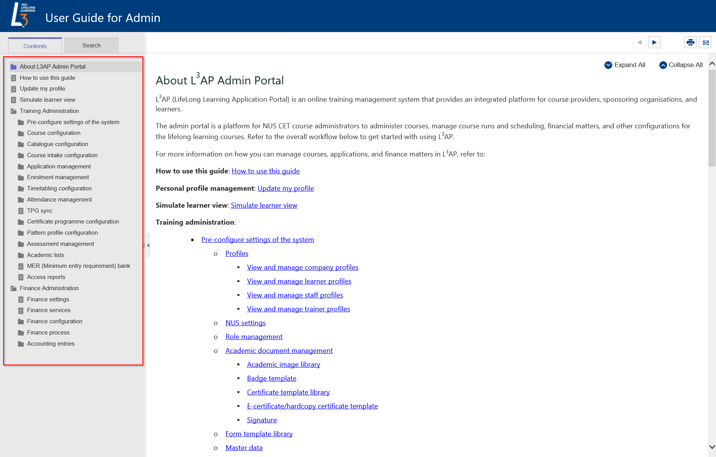716x457 pixels.
Task: Hide the sidebar using splitter arrow
Action: click(148, 245)
